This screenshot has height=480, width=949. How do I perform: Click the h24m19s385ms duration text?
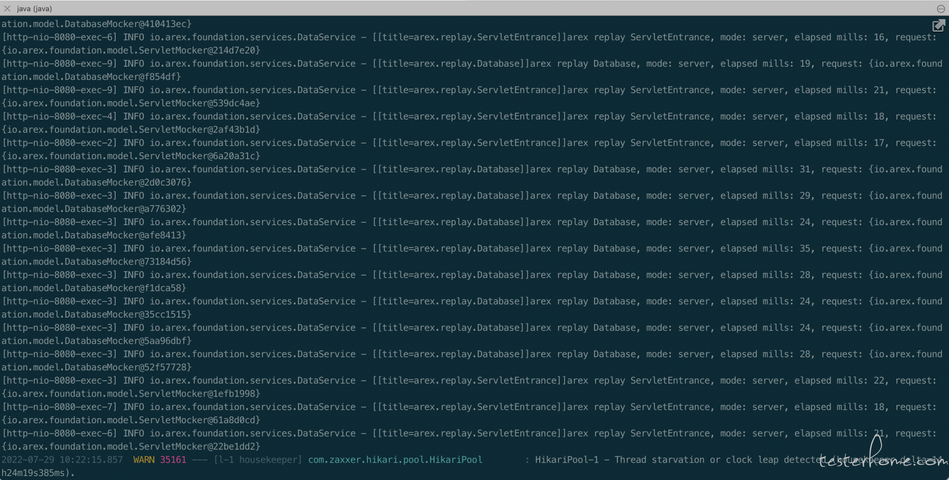[33, 473]
